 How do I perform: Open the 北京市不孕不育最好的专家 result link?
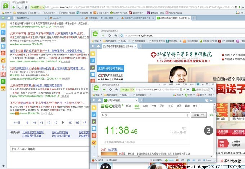pyautogui.click(x=36, y=85)
